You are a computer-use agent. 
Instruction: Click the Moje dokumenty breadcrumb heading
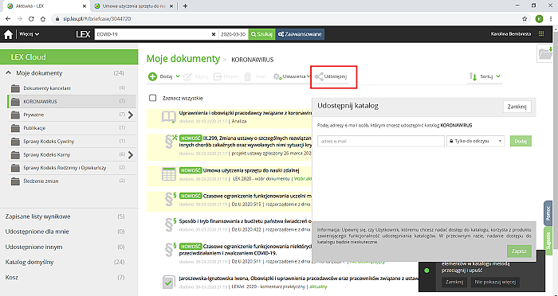point(183,59)
